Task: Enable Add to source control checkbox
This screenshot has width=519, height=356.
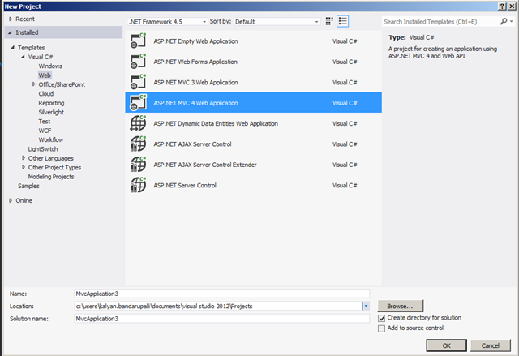Action: click(381, 328)
